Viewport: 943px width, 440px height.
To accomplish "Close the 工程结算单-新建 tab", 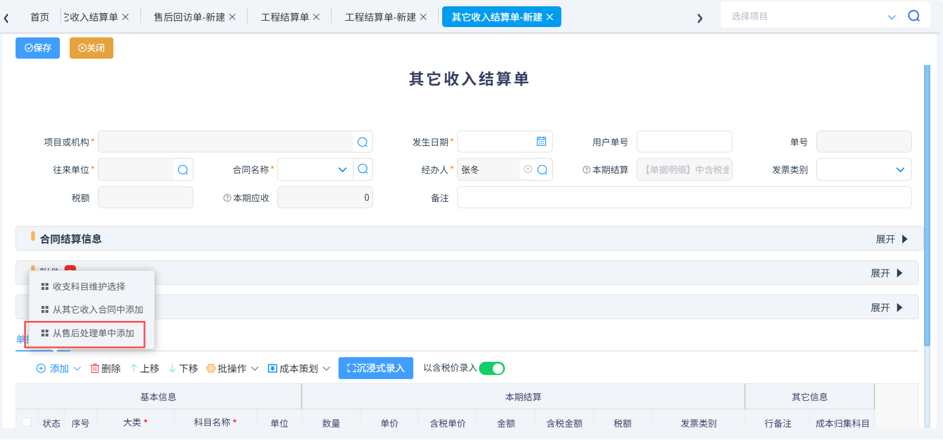I will click(423, 17).
